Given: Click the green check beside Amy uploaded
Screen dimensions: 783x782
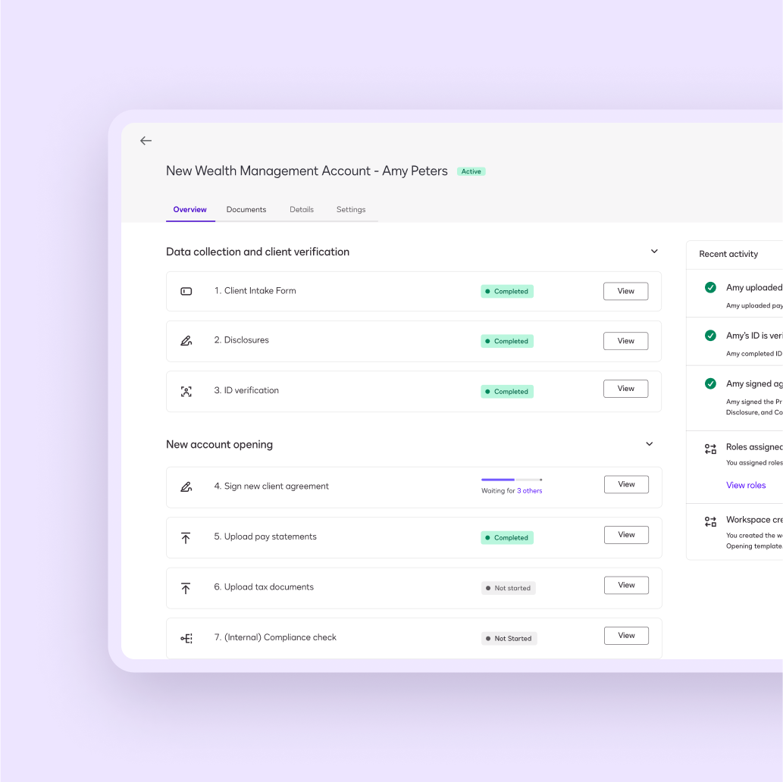Looking at the screenshot, I should [x=710, y=288].
